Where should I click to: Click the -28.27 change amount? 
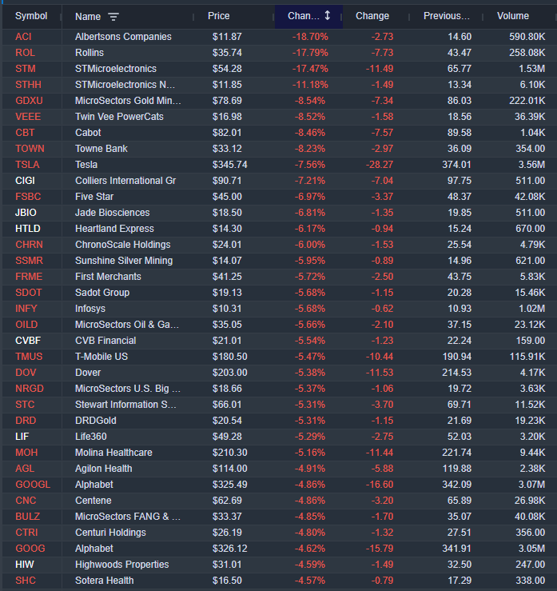pos(380,165)
